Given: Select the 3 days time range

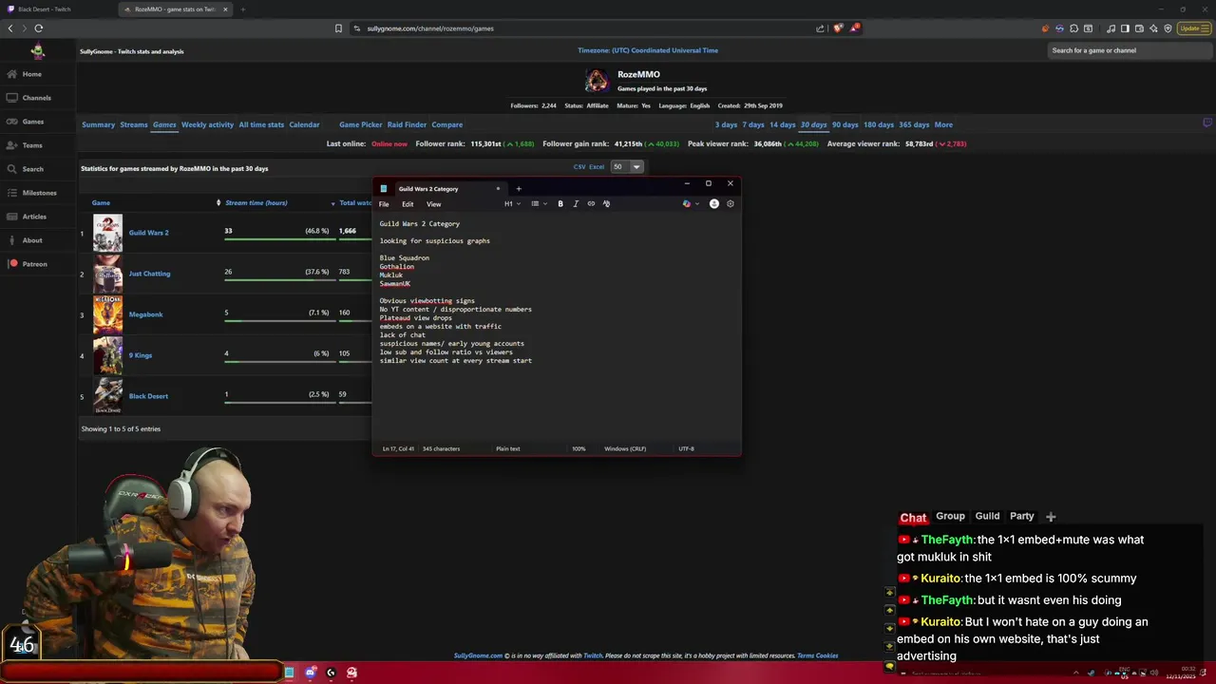Looking at the screenshot, I should coord(726,124).
